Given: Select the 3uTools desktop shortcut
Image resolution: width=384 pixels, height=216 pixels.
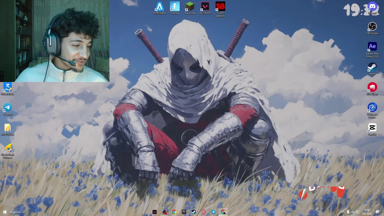Looking at the screenshot, I should 7,89.
